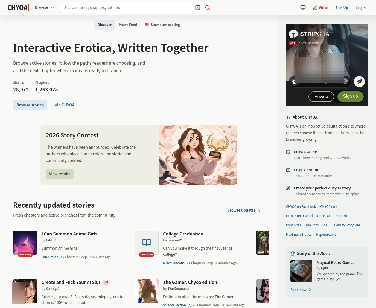
Task: Open the CHYOA on Discord link
Action: 299,216
